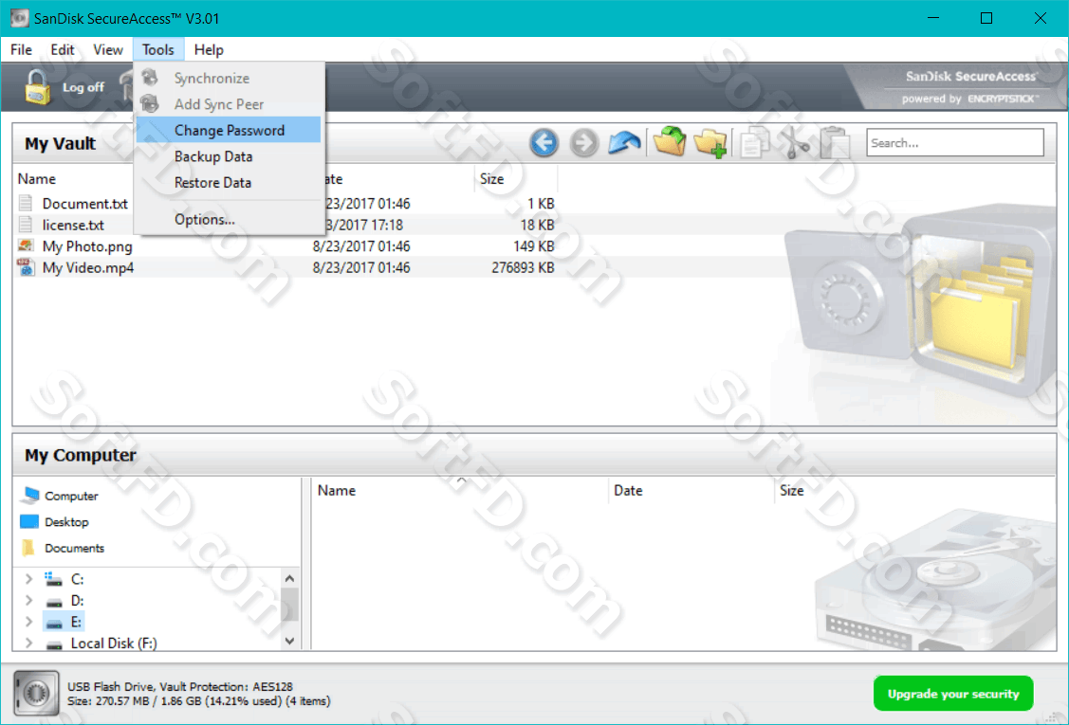The image size is (1069, 725).
Task: Open Options... from Tools menu
Action: tap(228, 220)
